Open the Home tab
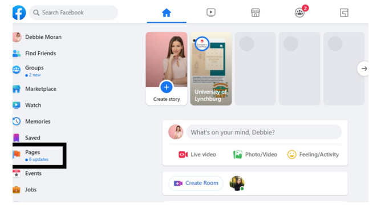Viewport: 377px width, 208px height. coord(167,13)
